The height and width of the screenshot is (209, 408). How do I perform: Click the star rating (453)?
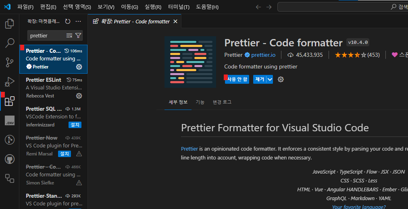point(357,55)
